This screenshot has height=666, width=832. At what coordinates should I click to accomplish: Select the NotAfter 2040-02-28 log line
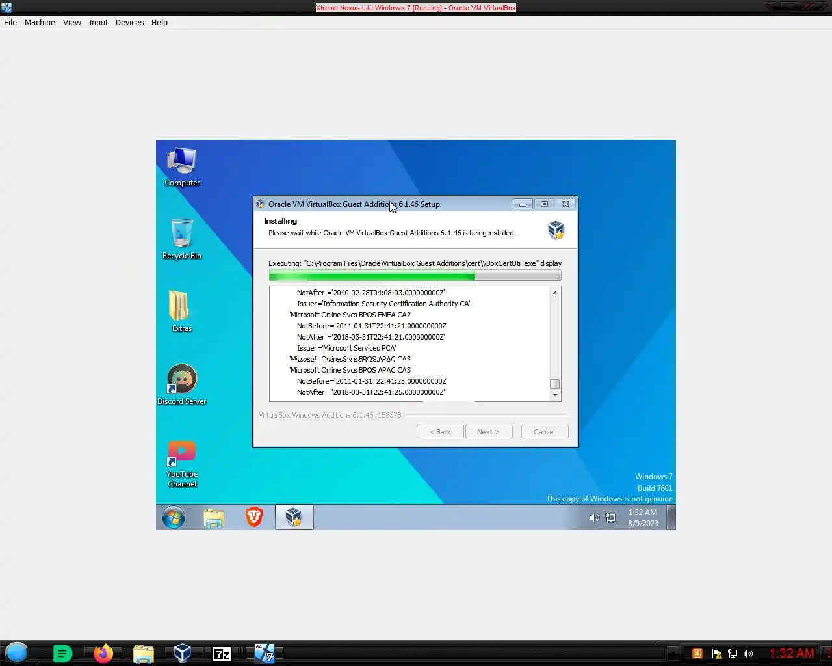coord(370,293)
